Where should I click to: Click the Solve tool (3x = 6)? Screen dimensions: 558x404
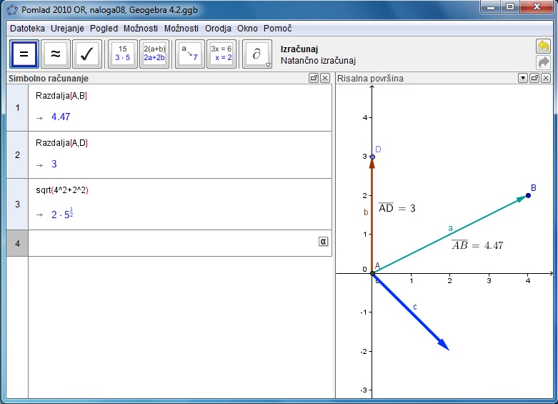click(x=221, y=54)
